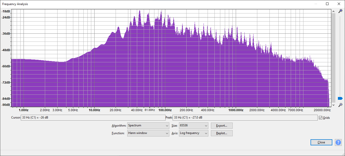Expand the Axis dropdown showing Log frequency

[193, 133]
